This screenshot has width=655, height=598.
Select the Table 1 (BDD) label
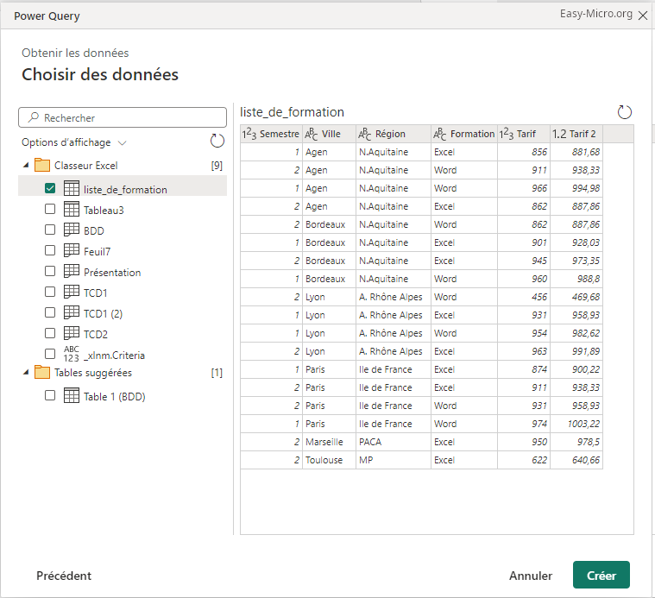(x=115, y=397)
